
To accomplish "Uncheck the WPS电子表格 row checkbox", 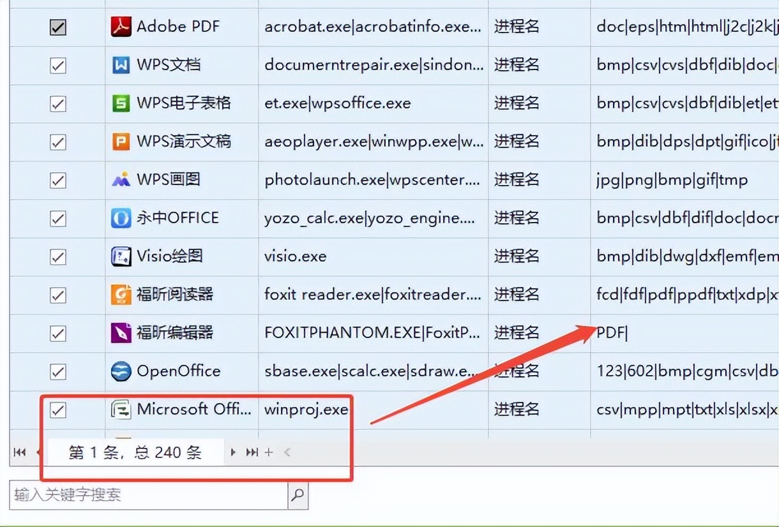I will [58, 103].
